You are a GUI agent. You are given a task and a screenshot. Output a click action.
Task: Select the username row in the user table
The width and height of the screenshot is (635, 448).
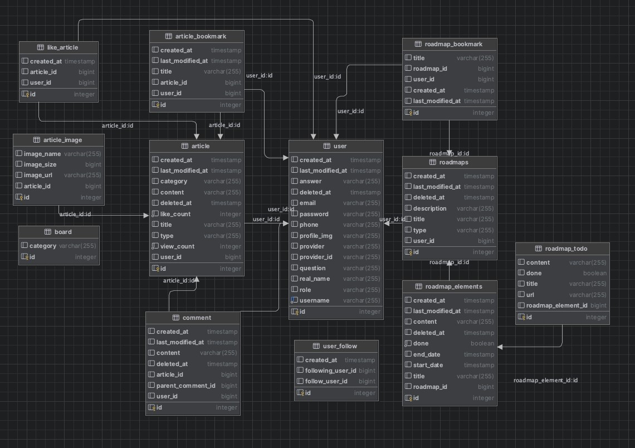333,300
